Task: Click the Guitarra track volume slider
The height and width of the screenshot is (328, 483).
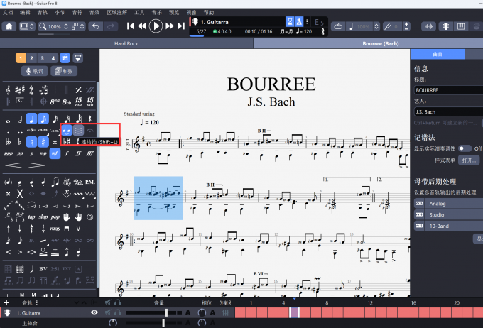Action: coord(165,312)
